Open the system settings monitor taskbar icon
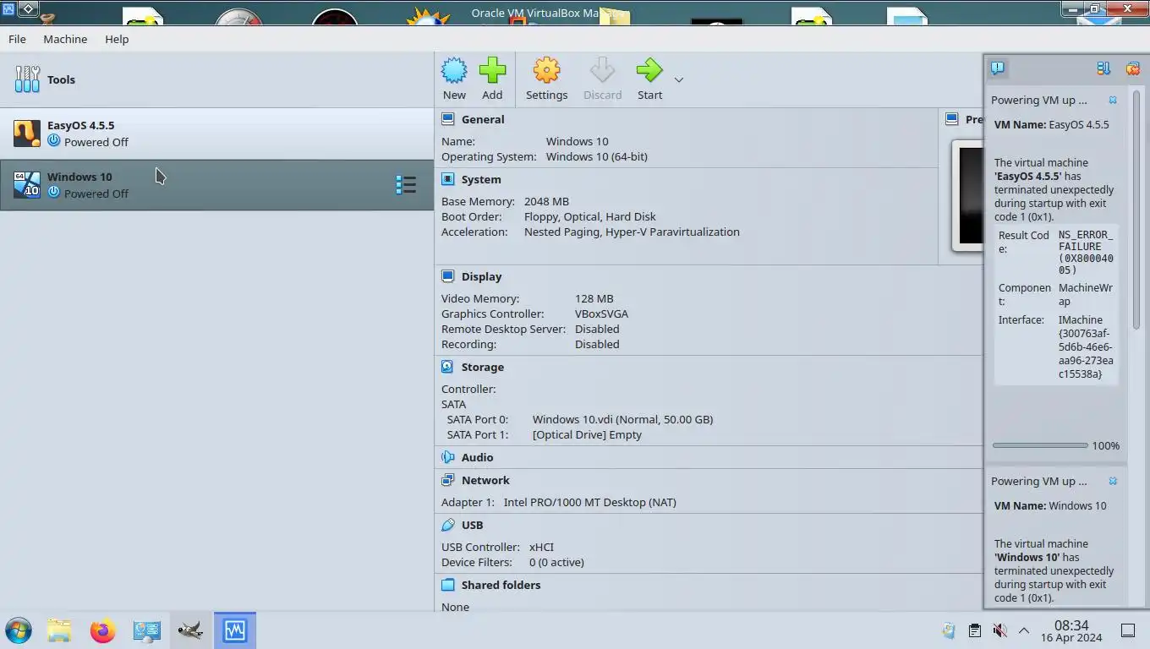Viewport: 1150px width, 649px height. pyautogui.click(x=146, y=630)
